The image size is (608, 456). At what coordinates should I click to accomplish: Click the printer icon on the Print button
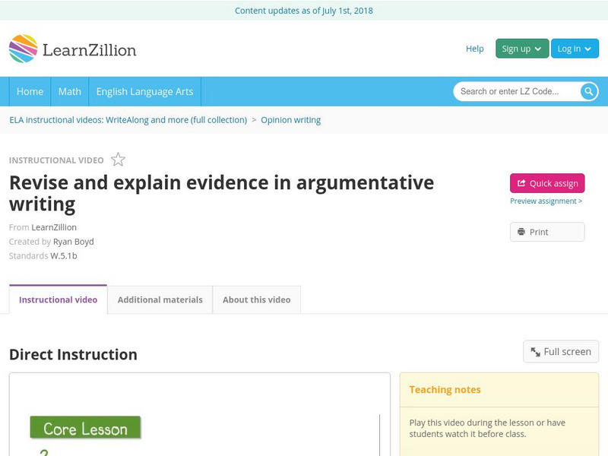(521, 231)
